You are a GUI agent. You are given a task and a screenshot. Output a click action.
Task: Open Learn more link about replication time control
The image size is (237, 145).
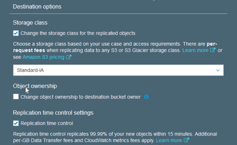(169, 140)
